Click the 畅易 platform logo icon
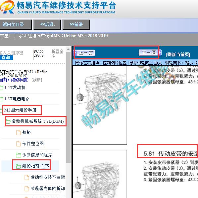This screenshot has height=198, width=198. (x=7, y=7)
